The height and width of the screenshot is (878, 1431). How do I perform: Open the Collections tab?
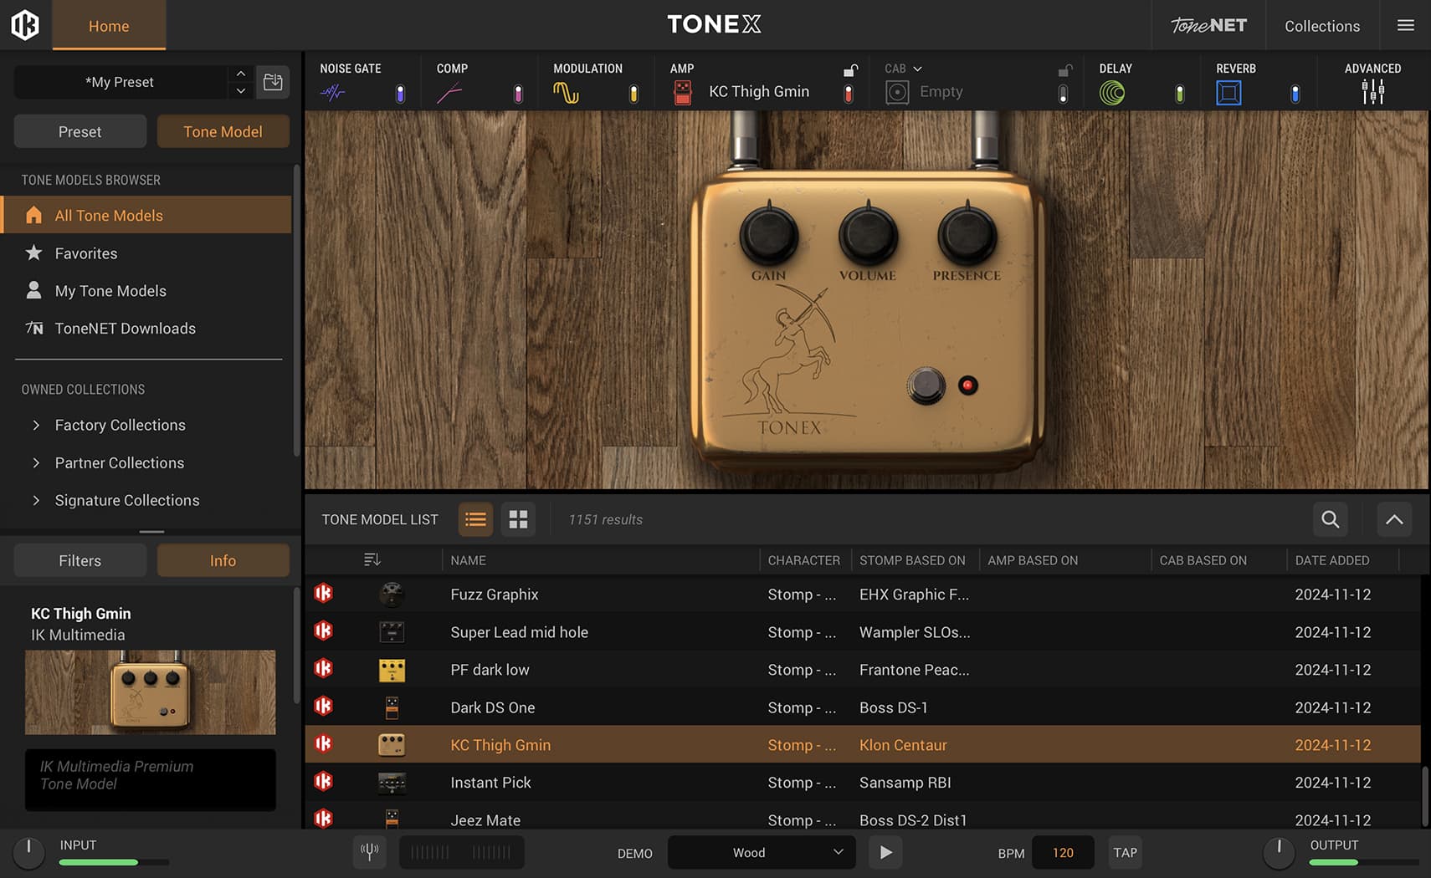[1321, 25]
